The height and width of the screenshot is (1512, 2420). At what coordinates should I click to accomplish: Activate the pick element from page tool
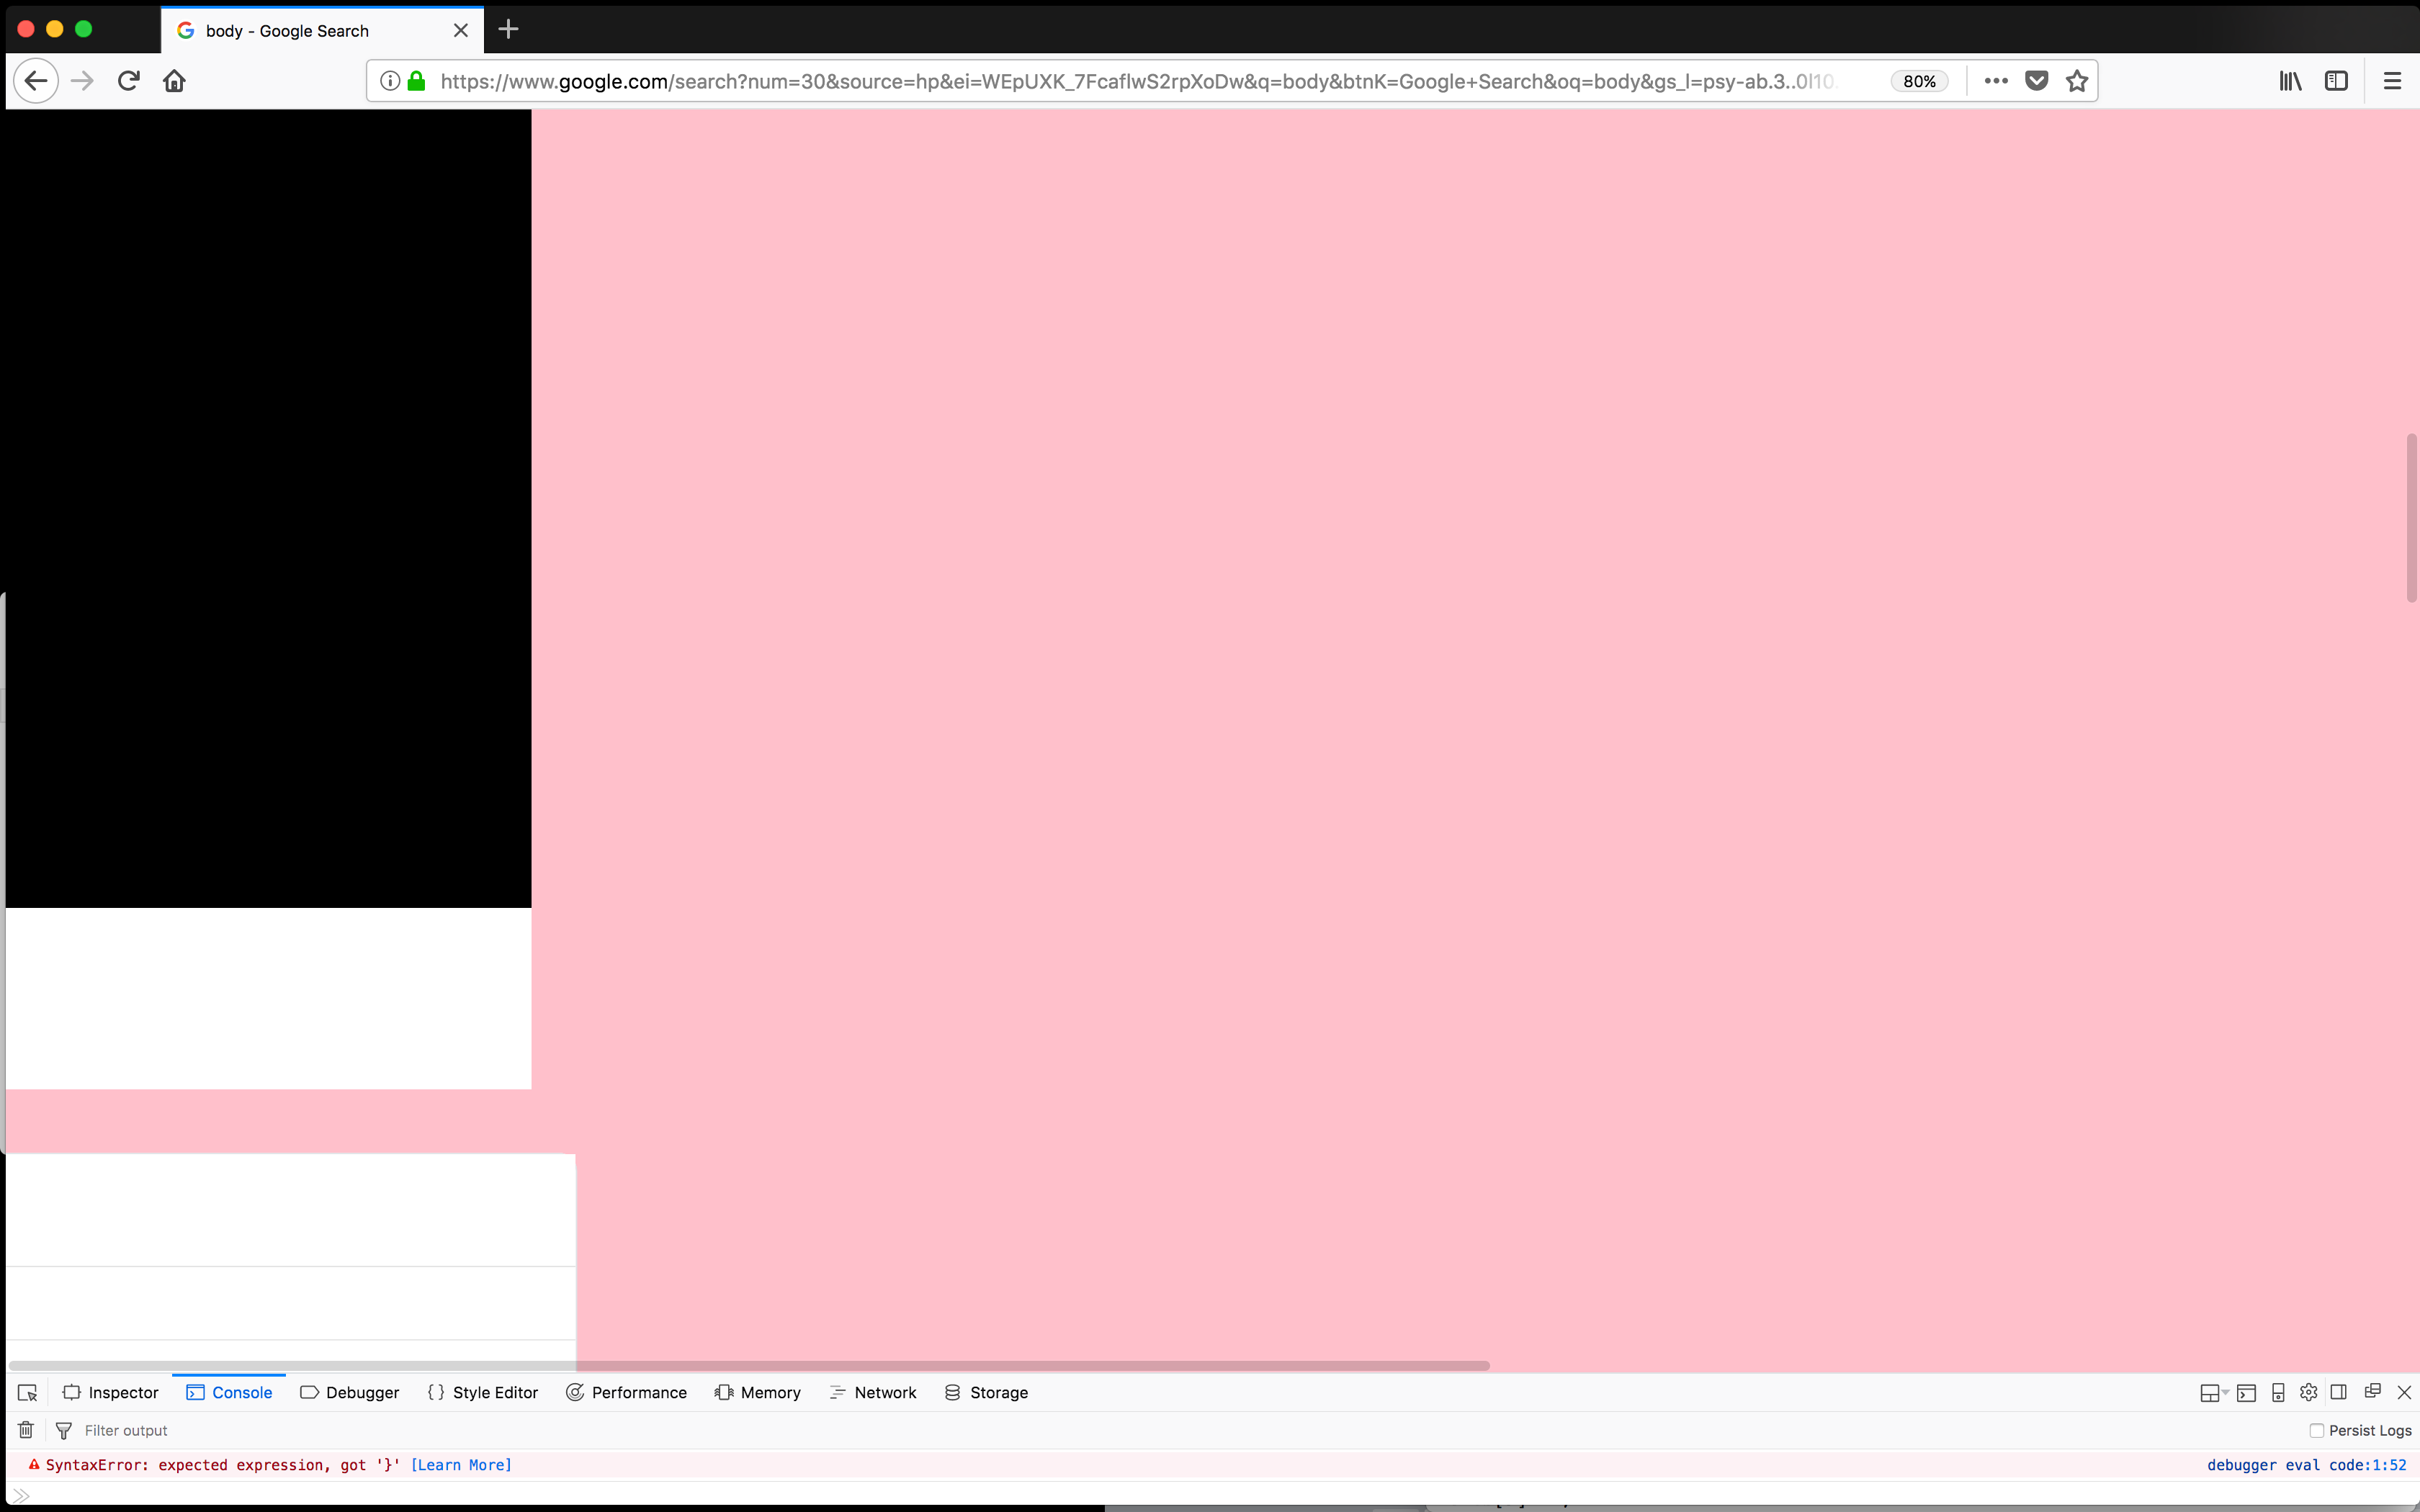click(27, 1393)
